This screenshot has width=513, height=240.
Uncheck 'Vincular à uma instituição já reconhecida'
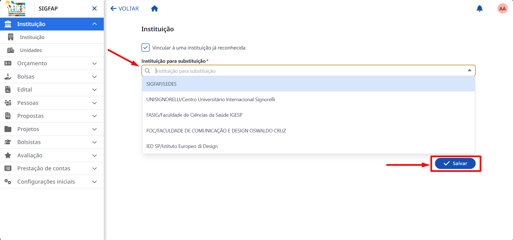146,48
